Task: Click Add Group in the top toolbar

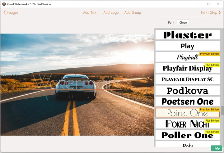Action: pos(133,12)
